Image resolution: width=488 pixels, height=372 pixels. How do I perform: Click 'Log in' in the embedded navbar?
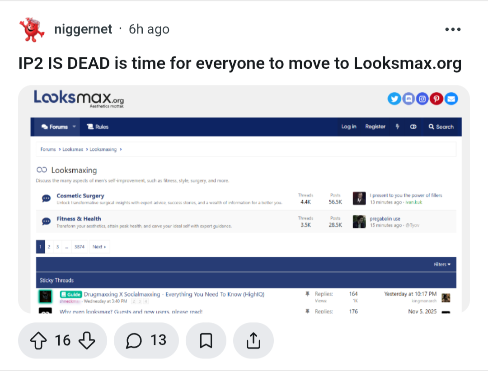coord(348,127)
